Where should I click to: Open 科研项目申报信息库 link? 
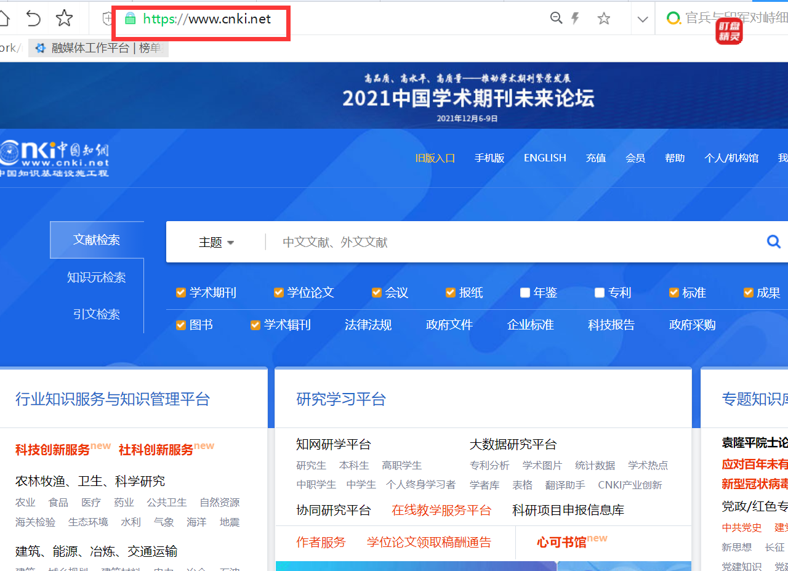coord(568,510)
